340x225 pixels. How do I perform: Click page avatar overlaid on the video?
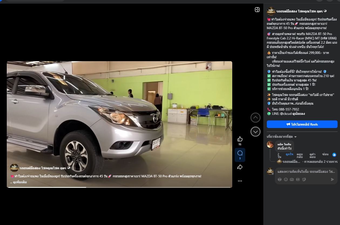coord(14,168)
